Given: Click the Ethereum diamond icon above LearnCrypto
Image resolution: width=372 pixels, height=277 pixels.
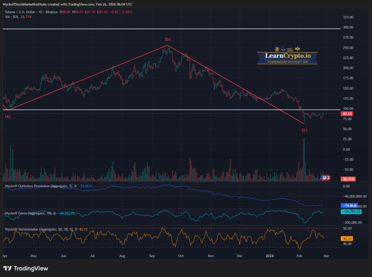Looking at the screenshot, I should [283, 49].
